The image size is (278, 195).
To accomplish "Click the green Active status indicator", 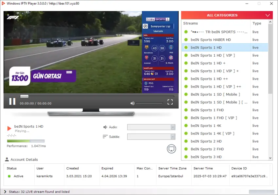I will (x=9, y=176).
